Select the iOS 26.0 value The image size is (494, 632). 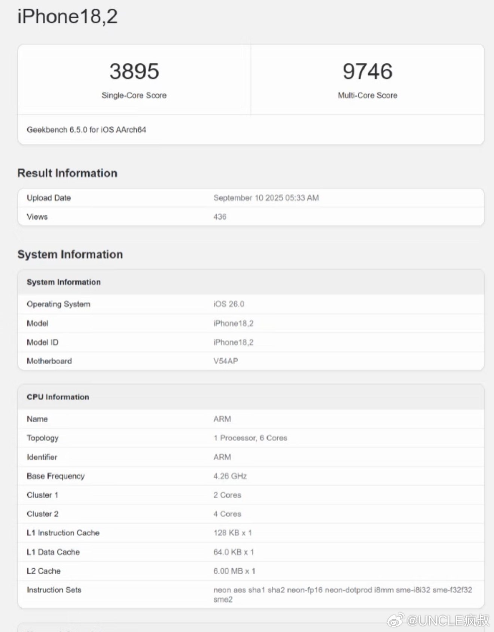[229, 304]
